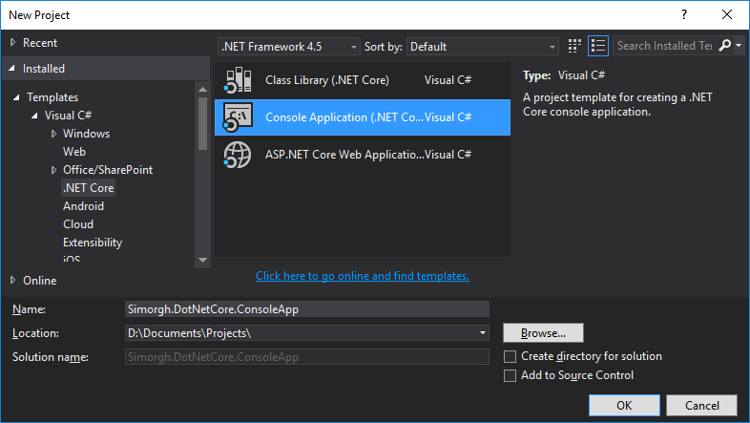
Task: Select the .NET Core template category
Action: click(89, 188)
